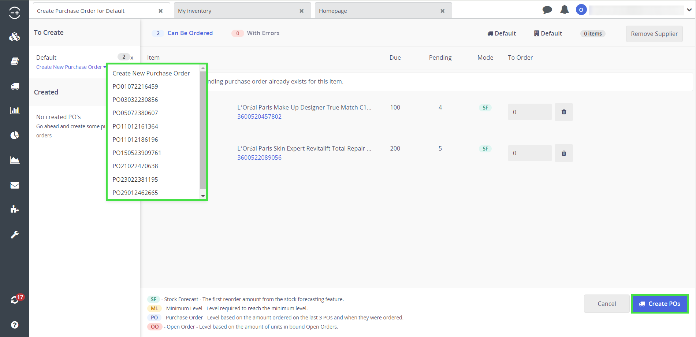Click the truck shipping icon in sidebar

(x=15, y=86)
